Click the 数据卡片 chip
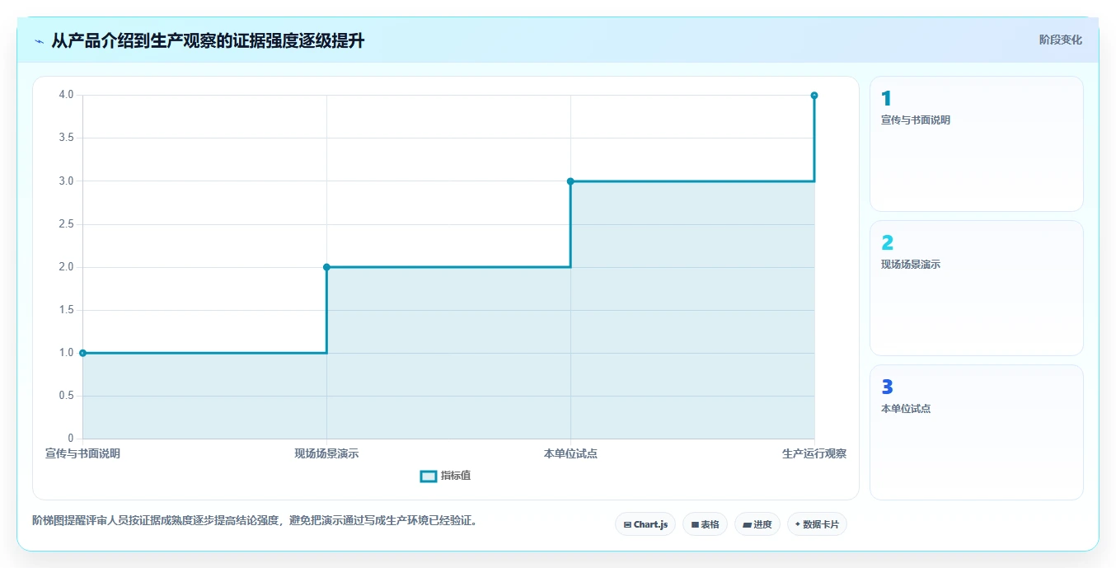This screenshot has width=1116, height=568. [817, 524]
